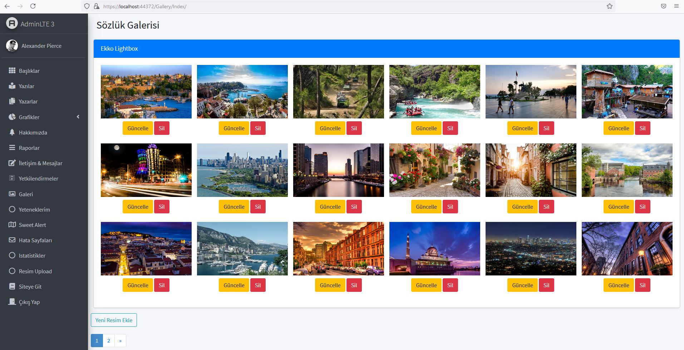
Task: Click the Siteye Git document icon
Action: pos(12,286)
